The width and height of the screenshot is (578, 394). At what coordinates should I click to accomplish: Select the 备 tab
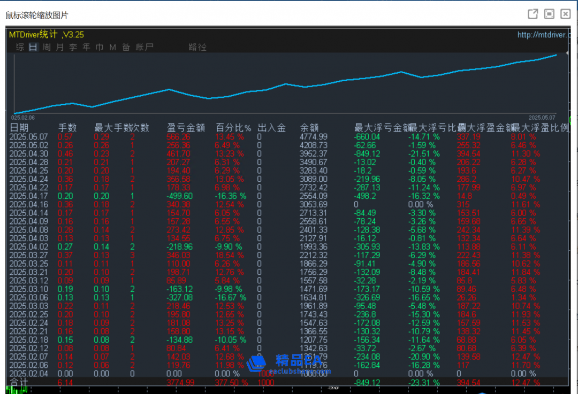coord(126,48)
